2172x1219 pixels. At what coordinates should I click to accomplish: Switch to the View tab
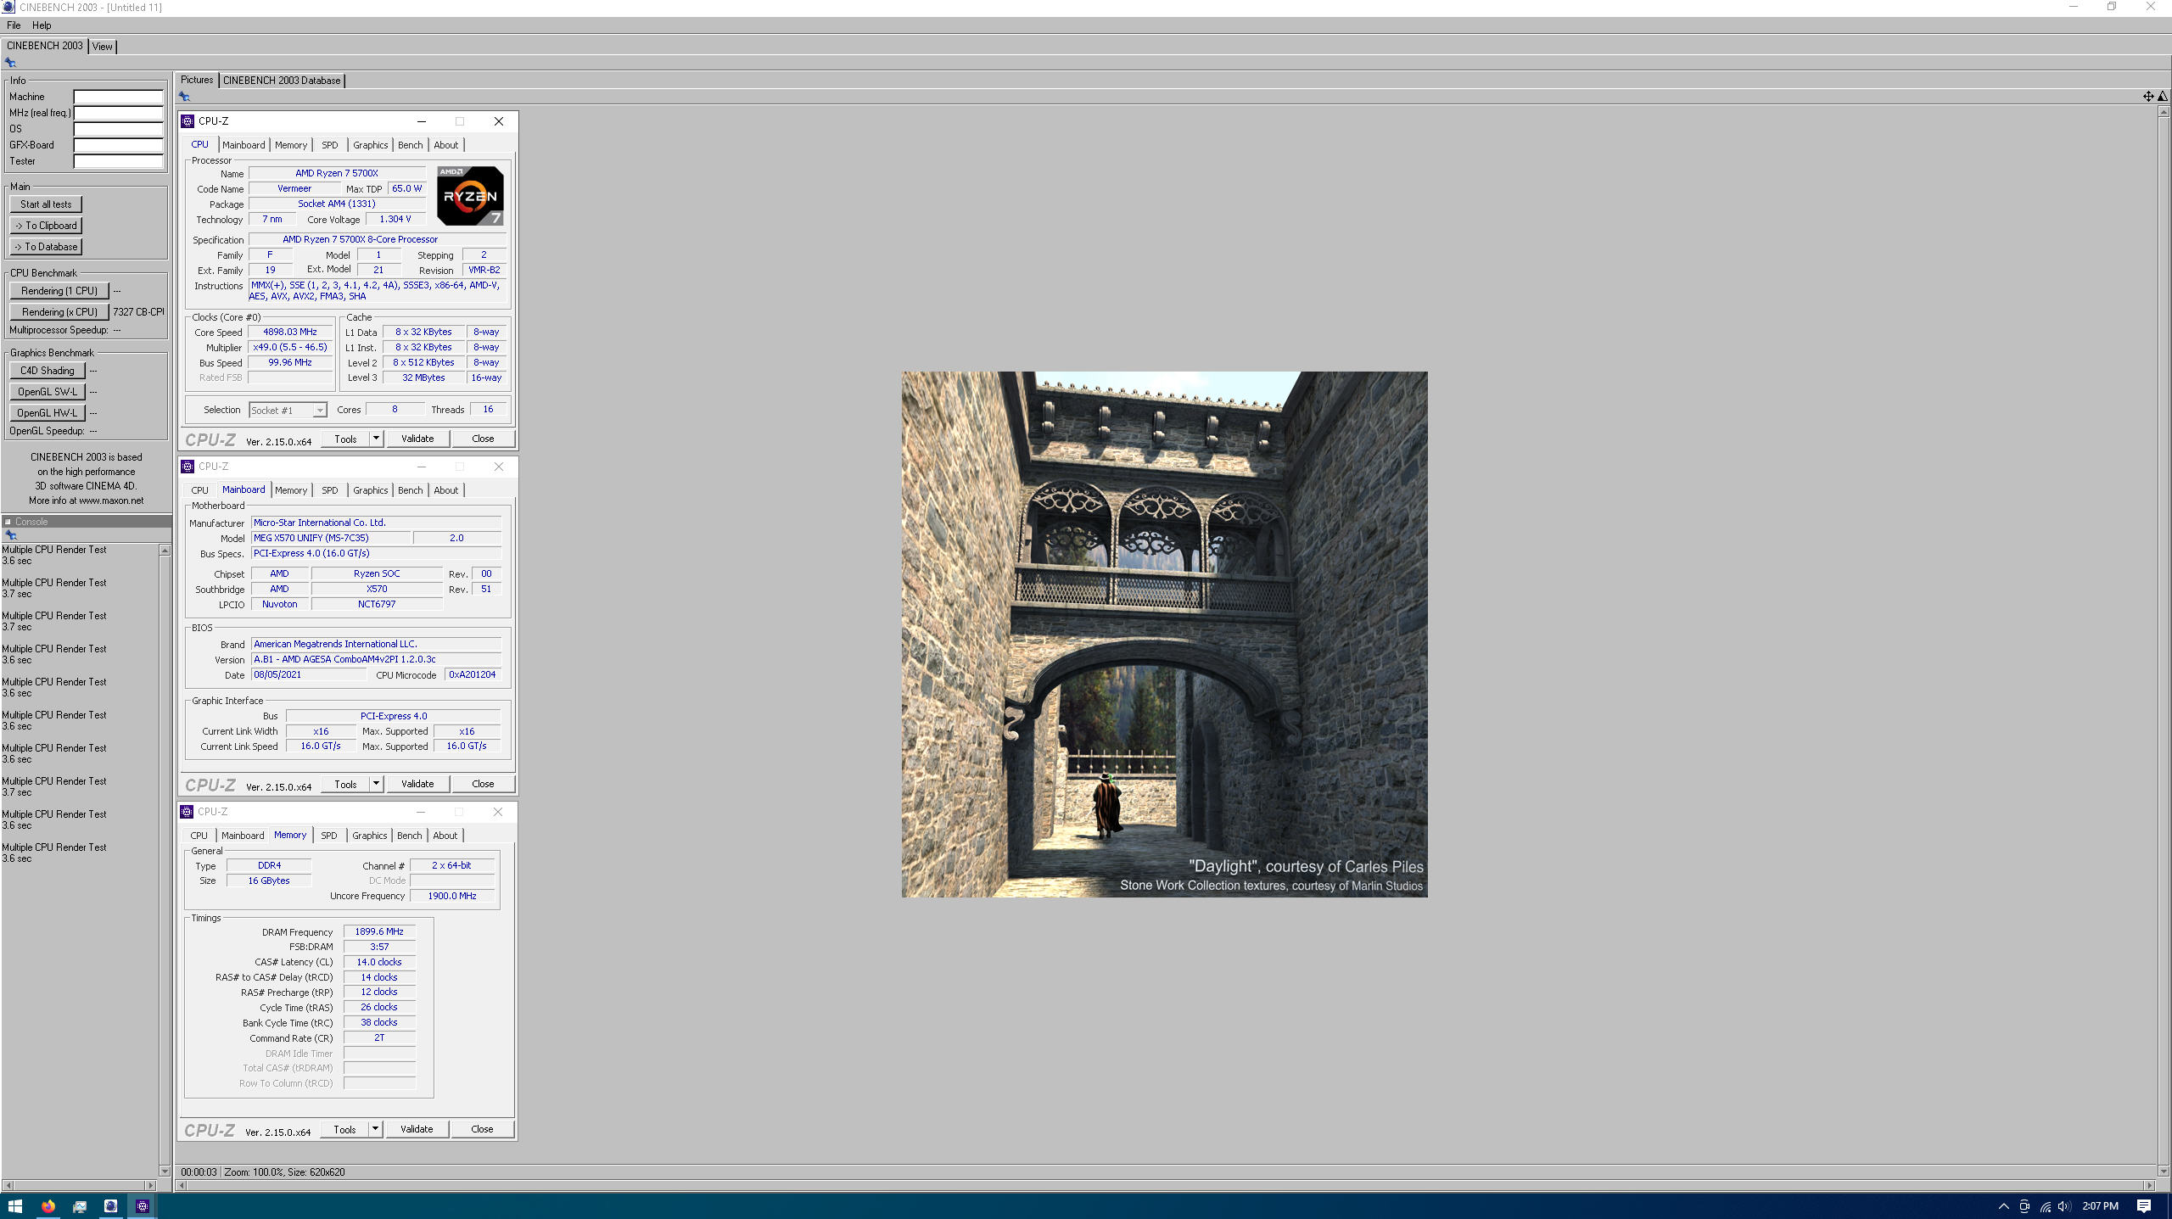point(102,47)
